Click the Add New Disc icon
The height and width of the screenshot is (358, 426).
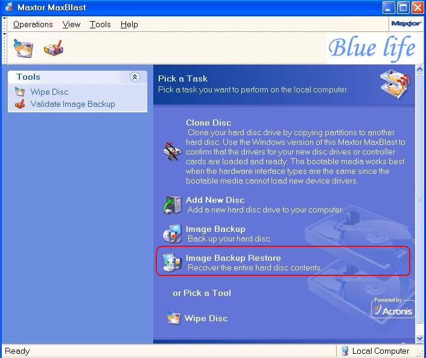pyautogui.click(x=172, y=205)
